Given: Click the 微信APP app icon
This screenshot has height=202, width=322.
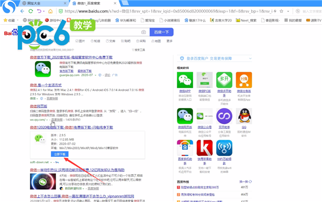Looking at the screenshot, I should coord(185,80).
